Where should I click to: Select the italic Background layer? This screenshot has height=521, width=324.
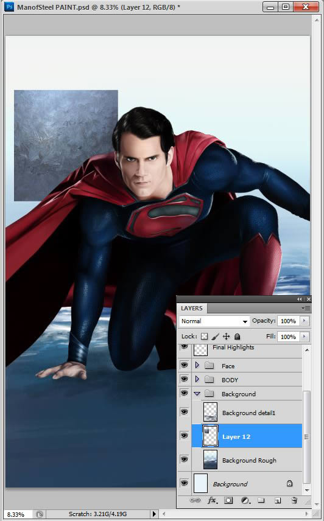230,484
